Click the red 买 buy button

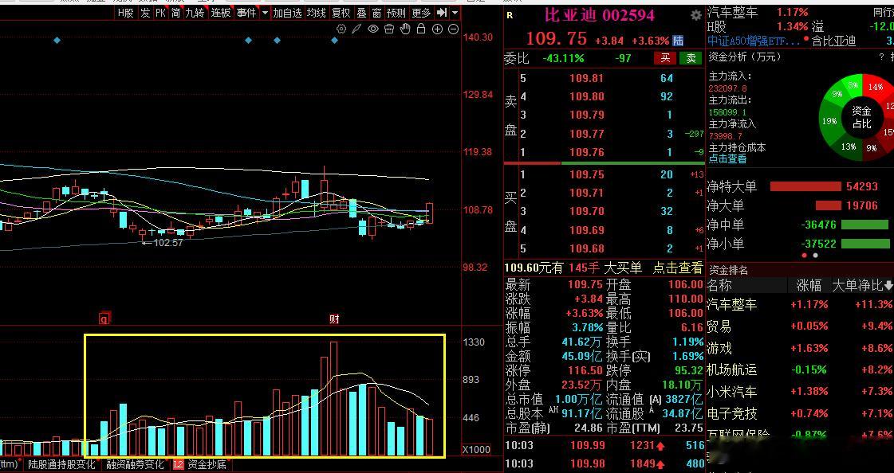point(665,58)
